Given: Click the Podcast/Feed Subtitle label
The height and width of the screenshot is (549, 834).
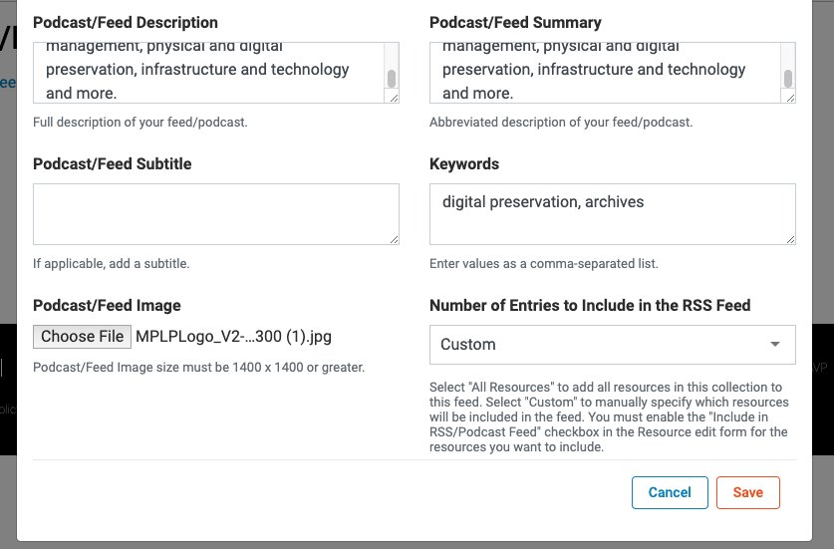Looking at the screenshot, I should pyautogui.click(x=112, y=164).
